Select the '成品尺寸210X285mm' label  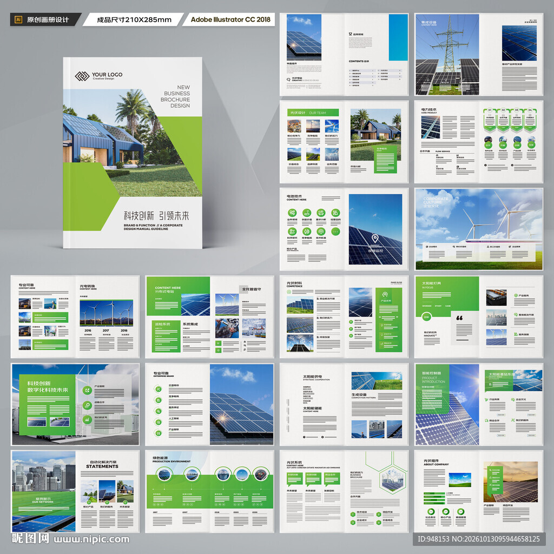[x=134, y=20]
